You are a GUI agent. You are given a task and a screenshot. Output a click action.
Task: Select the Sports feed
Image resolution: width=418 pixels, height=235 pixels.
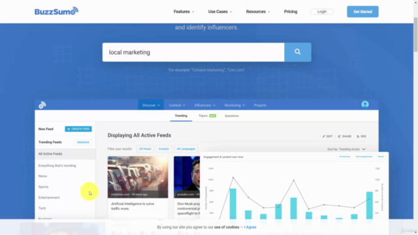point(44,187)
